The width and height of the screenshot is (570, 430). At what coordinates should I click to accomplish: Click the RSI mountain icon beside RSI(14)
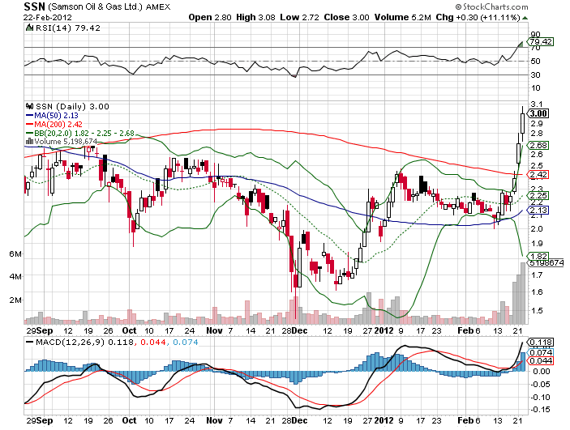click(x=29, y=28)
